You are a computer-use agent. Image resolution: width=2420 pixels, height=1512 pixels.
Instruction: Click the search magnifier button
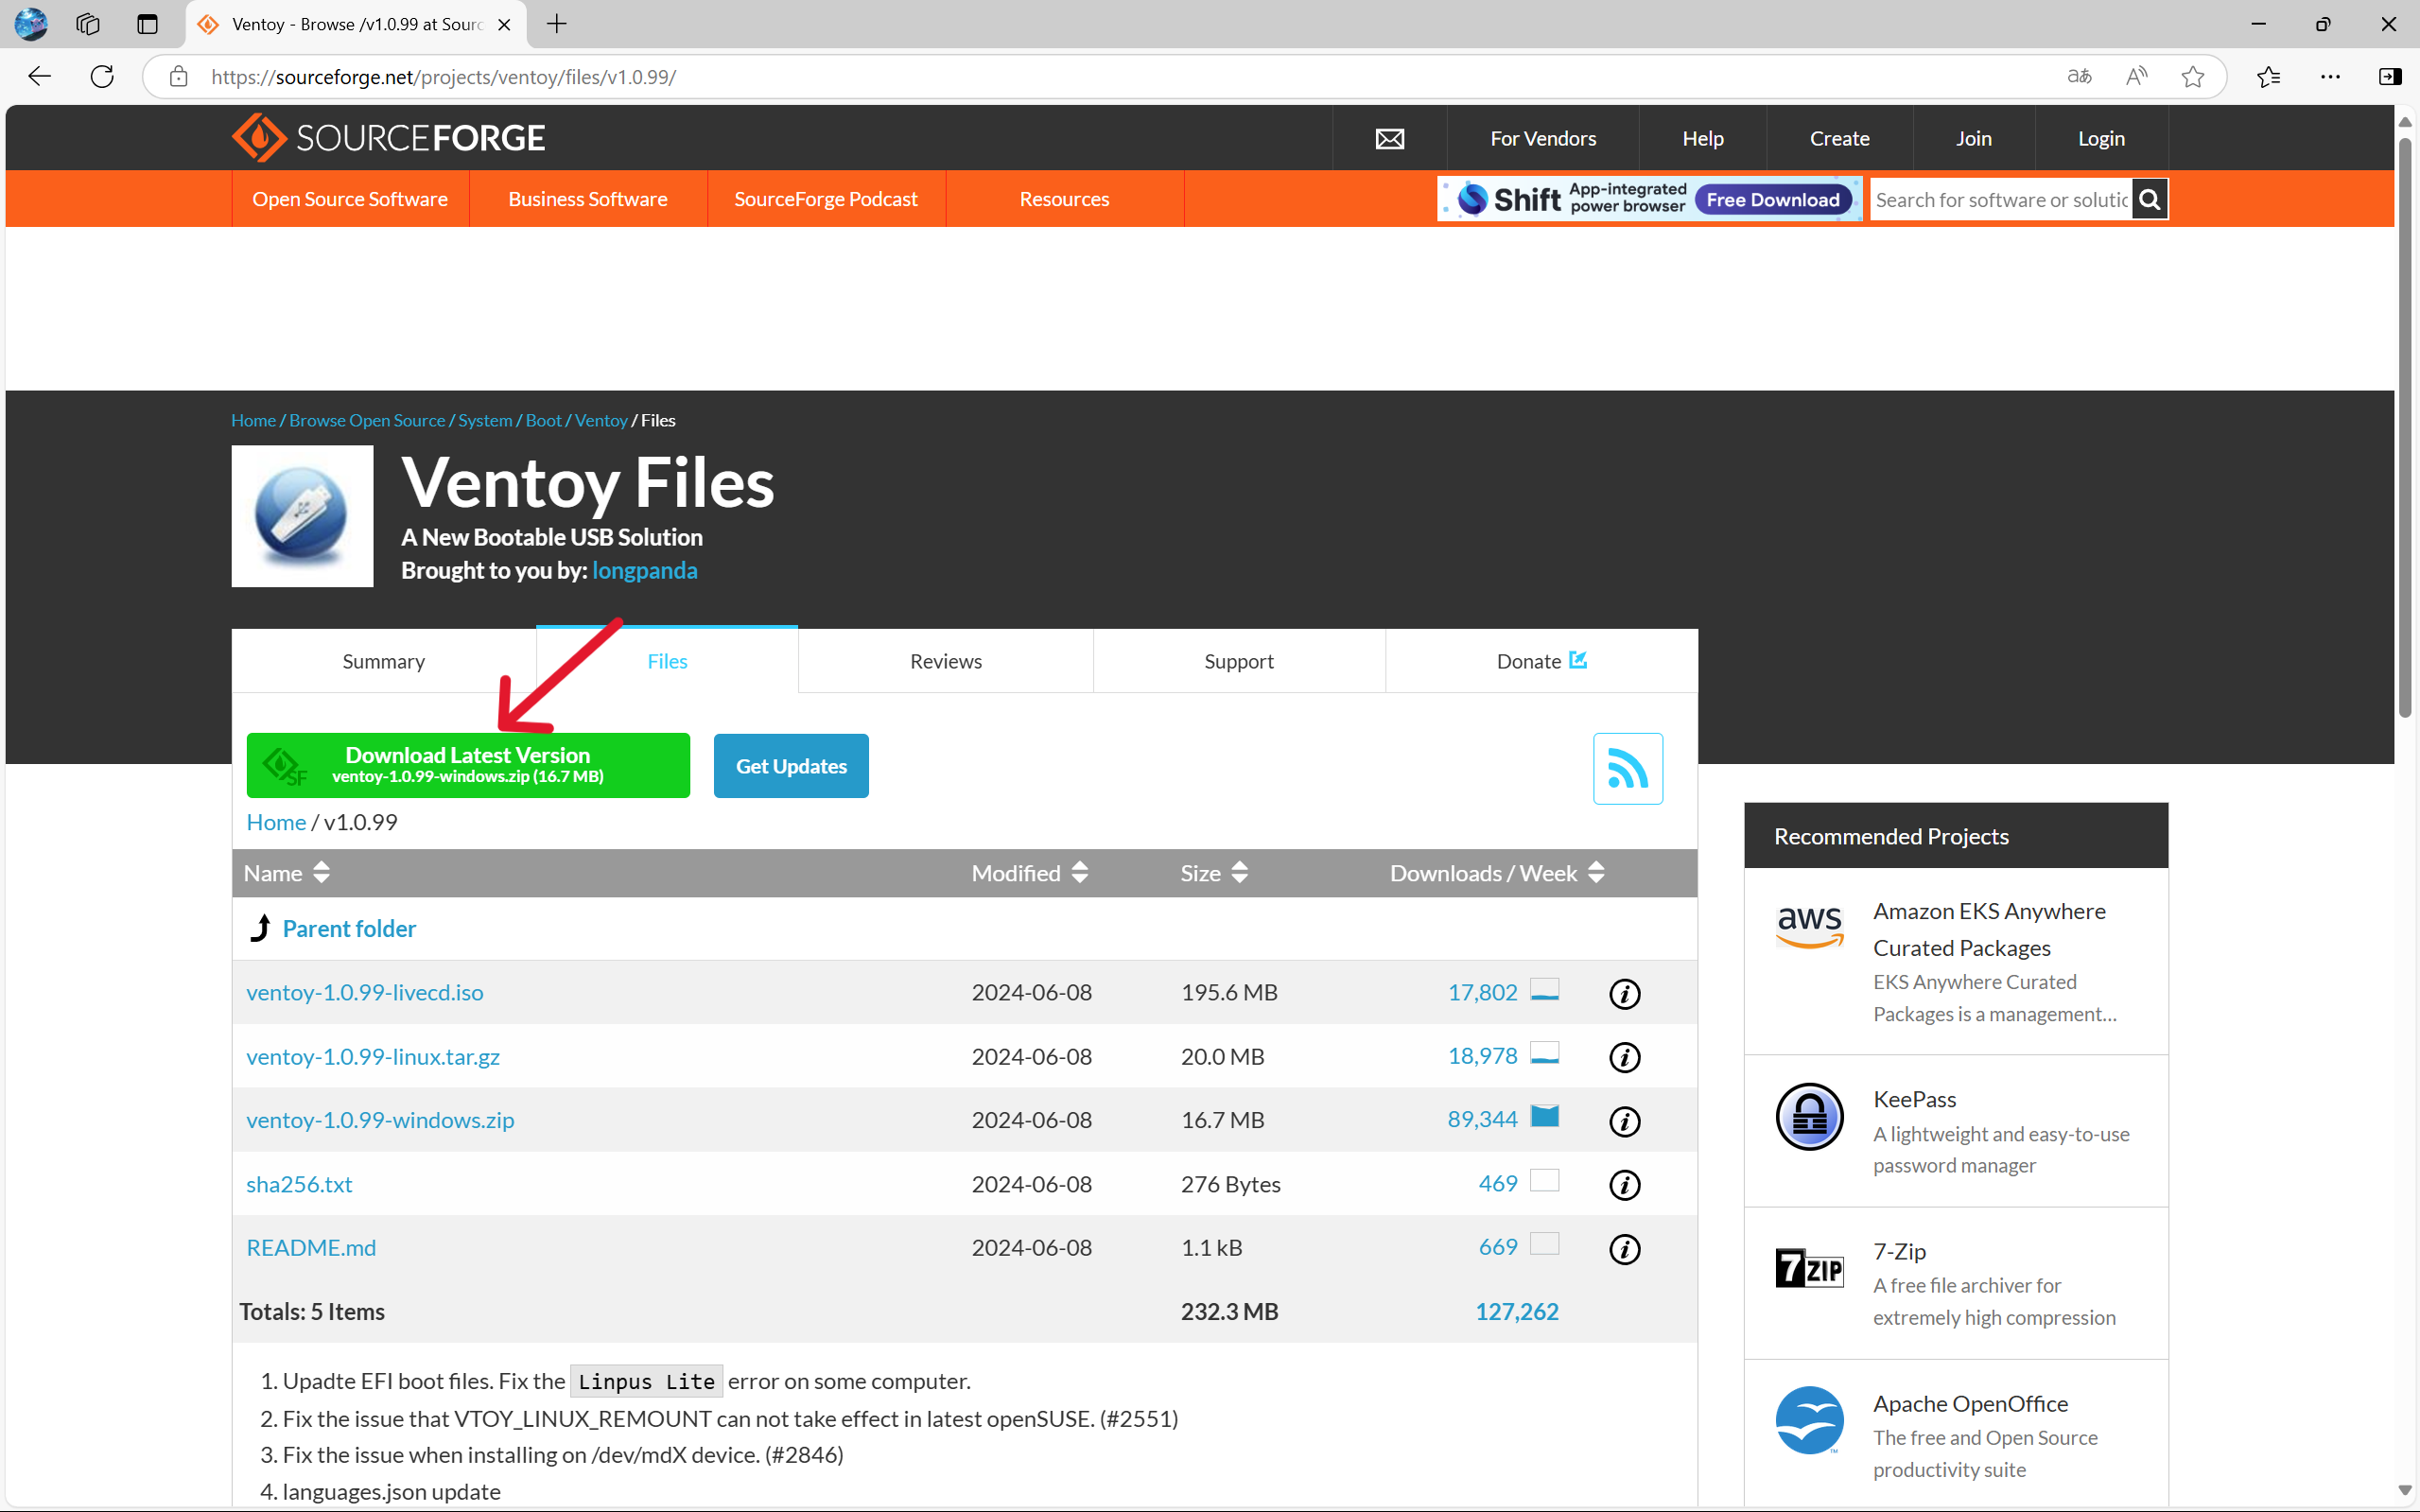(x=2149, y=200)
